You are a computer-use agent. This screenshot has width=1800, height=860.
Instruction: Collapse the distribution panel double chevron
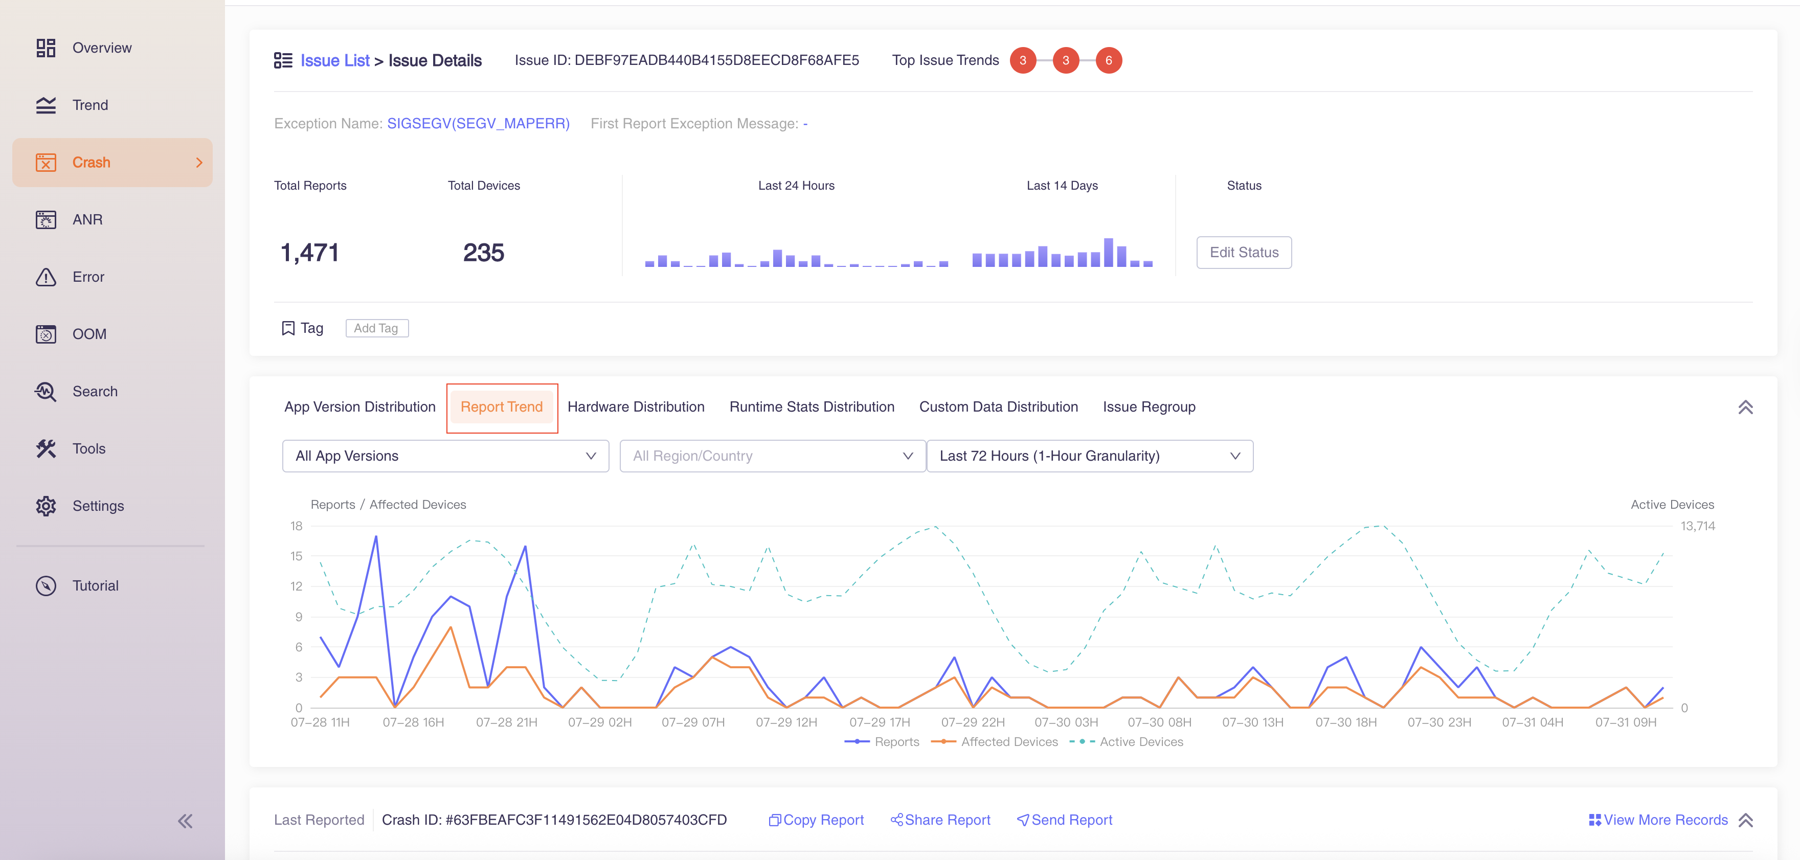(x=1745, y=408)
